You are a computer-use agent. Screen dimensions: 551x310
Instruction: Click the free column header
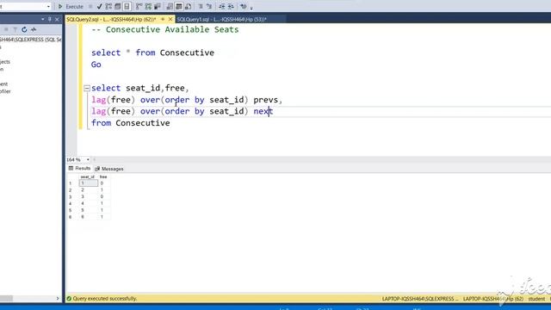(103, 177)
